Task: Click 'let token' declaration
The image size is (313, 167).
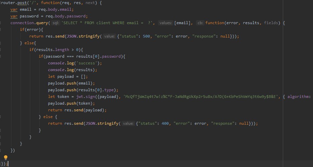Action: coord(58,97)
